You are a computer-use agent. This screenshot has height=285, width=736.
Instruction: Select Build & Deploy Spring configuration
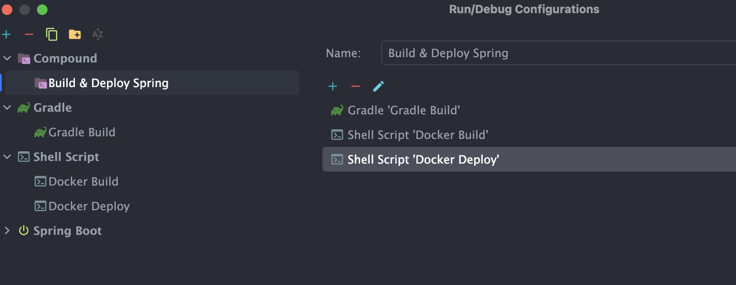pos(152,83)
